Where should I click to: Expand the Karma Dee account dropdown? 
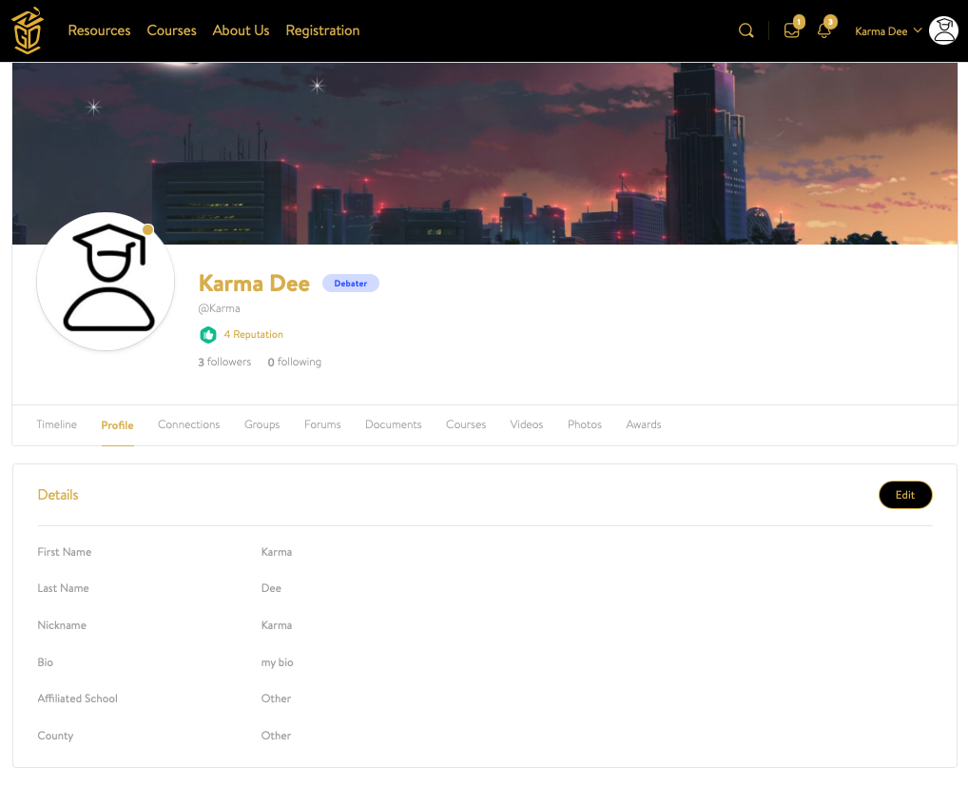coord(888,31)
